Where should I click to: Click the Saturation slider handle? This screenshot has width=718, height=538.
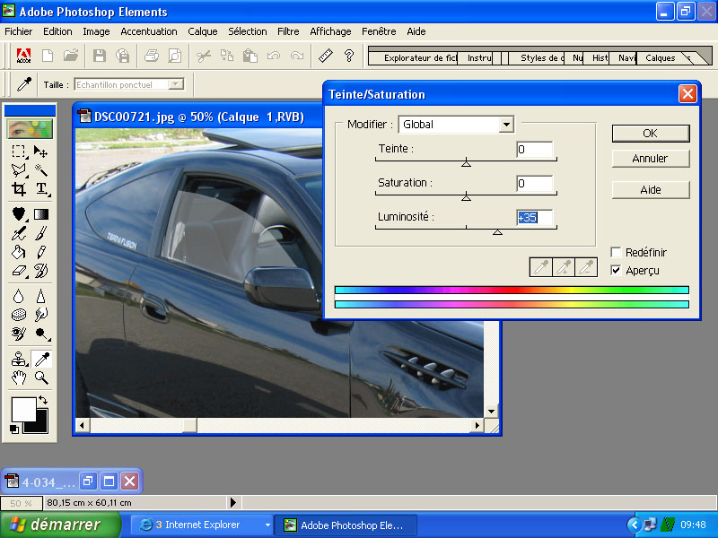coord(466,196)
